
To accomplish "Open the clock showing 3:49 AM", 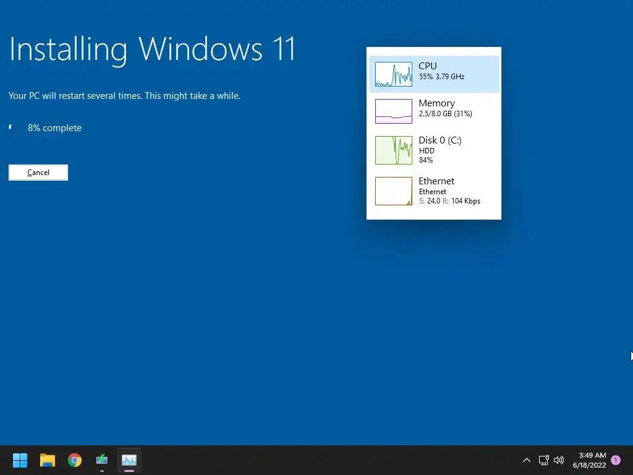I will 592,455.
